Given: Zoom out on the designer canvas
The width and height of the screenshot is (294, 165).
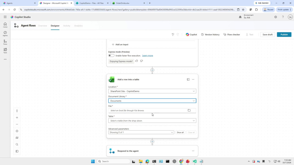Looking at the screenshot, I should (x=17, y=124).
